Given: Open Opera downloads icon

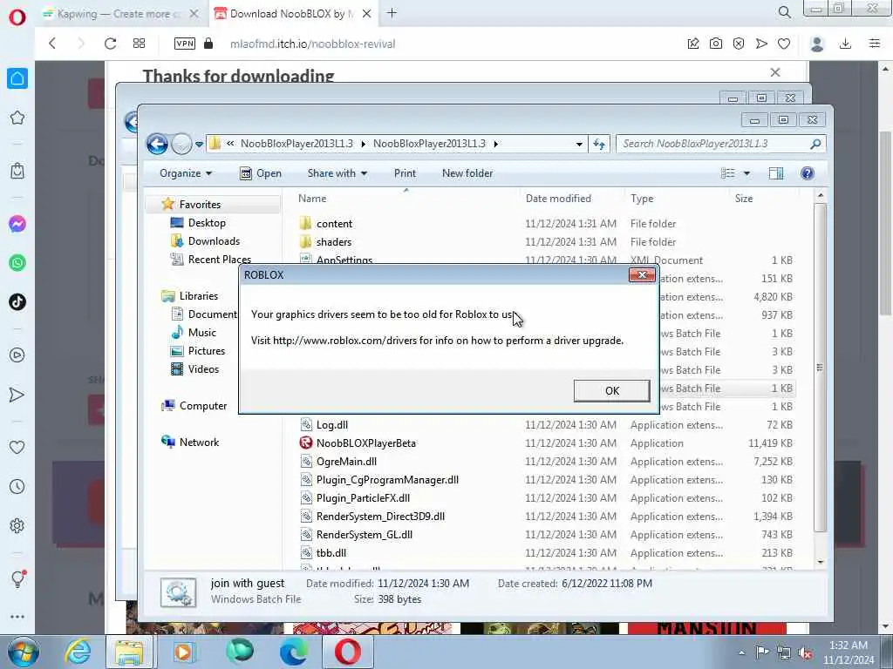Looking at the screenshot, I should pos(846,44).
